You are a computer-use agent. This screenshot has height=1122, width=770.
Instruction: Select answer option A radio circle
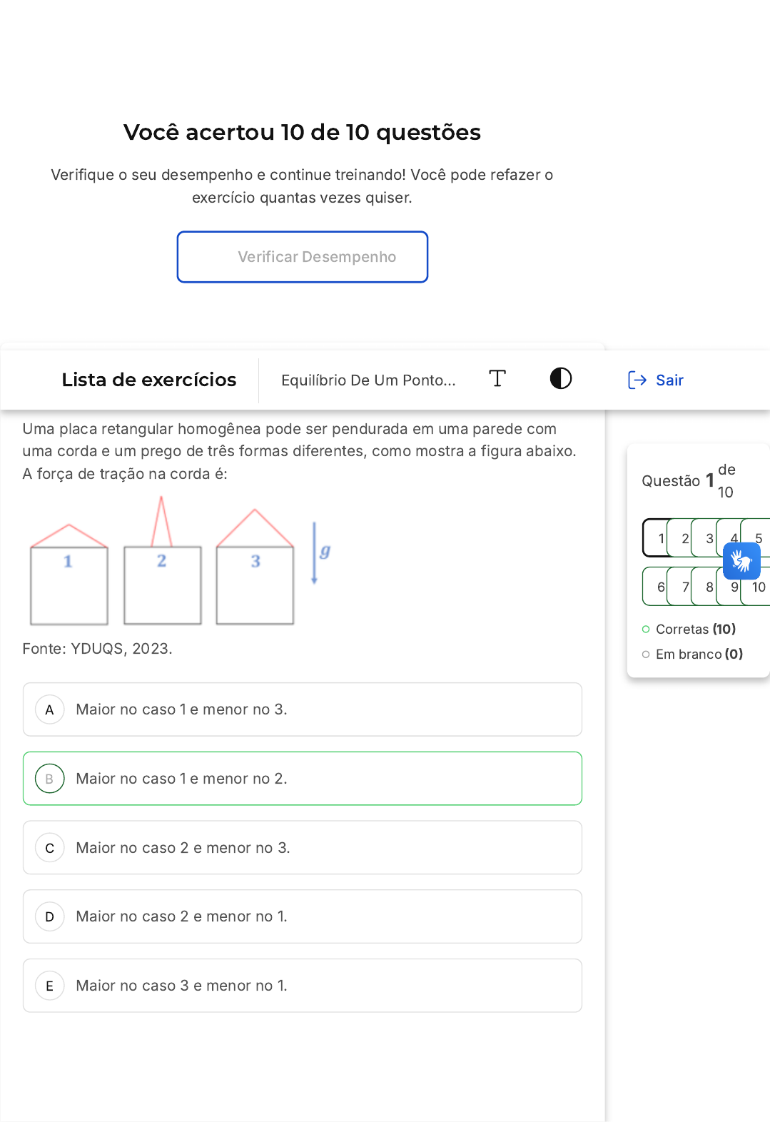coord(50,709)
